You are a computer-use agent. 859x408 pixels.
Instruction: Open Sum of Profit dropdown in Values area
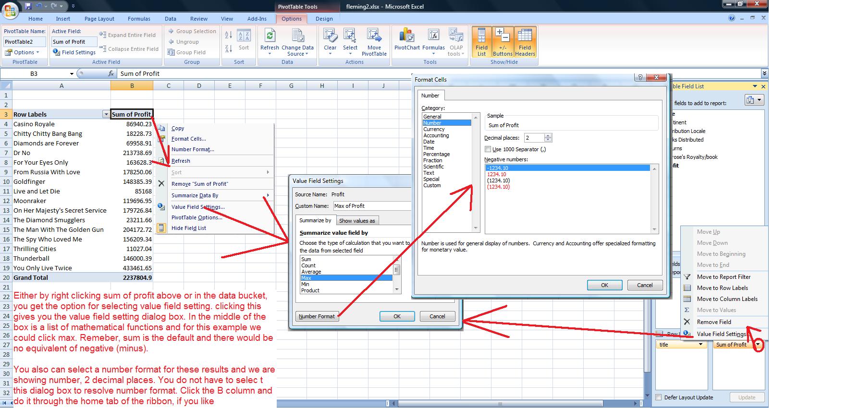coord(758,345)
